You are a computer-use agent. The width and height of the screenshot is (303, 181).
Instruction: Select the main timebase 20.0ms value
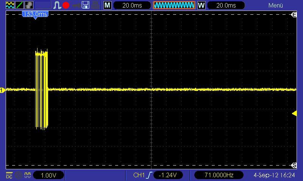coord(132,5)
